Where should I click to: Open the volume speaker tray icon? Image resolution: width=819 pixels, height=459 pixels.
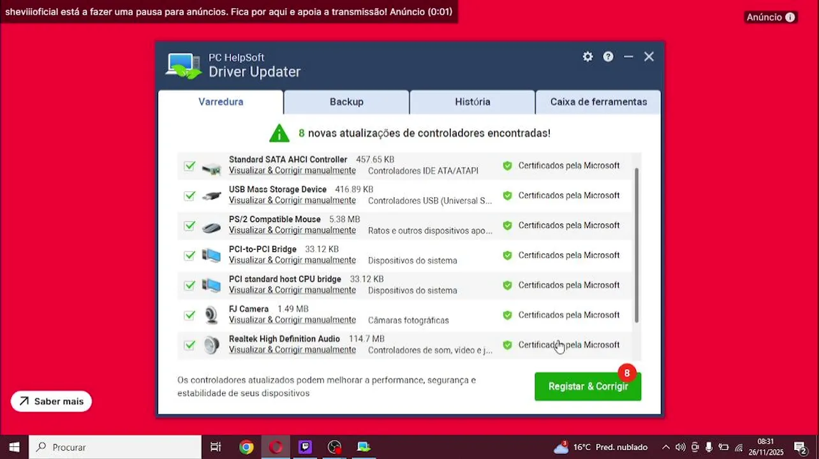[680, 447]
